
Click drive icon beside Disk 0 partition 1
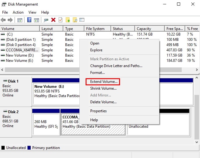pos(3,40)
